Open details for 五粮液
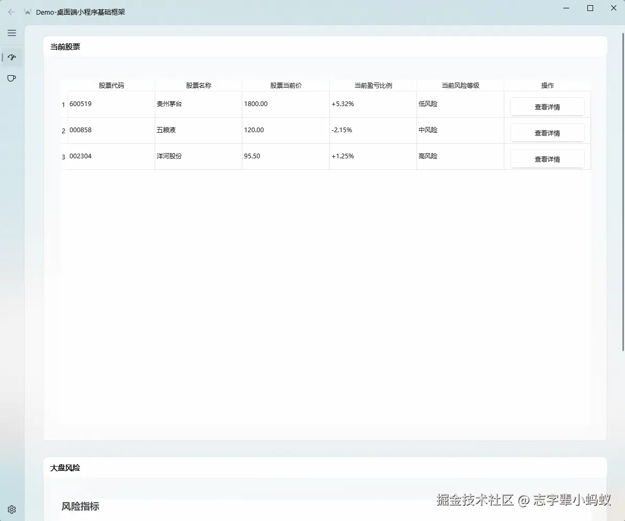The image size is (625, 521). click(x=547, y=132)
